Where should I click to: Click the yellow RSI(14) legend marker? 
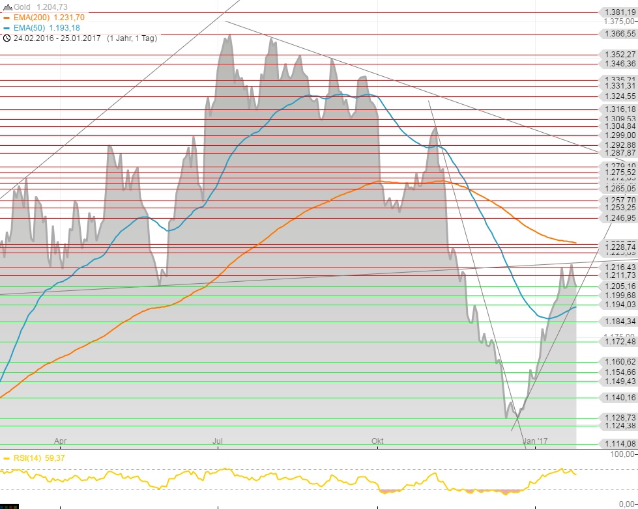[7, 458]
